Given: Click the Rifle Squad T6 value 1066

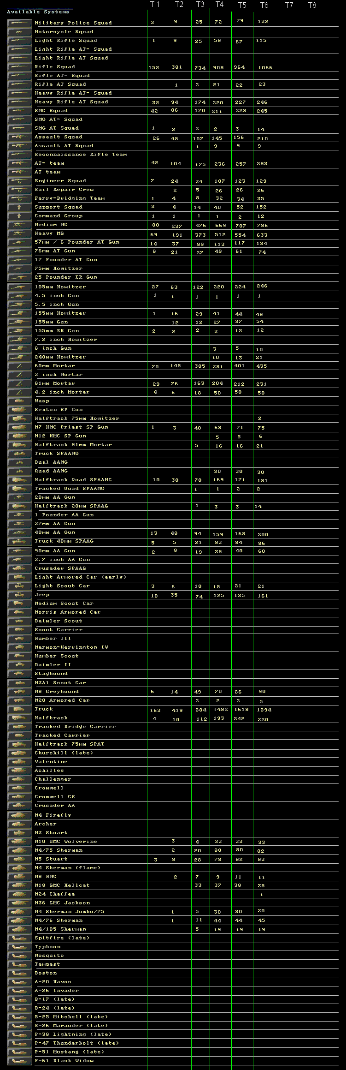Looking at the screenshot, I should [265, 67].
